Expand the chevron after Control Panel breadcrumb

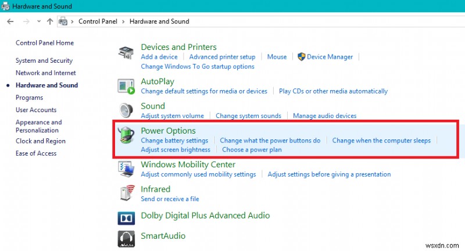tap(123, 21)
